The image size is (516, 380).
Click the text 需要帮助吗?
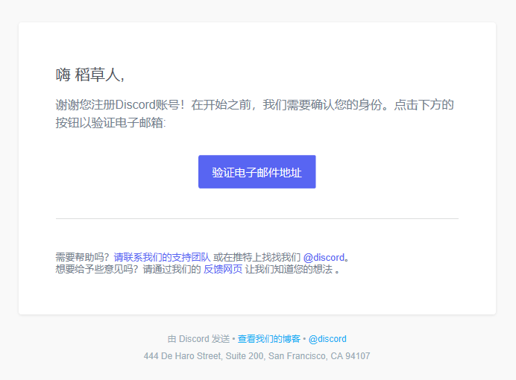82,257
